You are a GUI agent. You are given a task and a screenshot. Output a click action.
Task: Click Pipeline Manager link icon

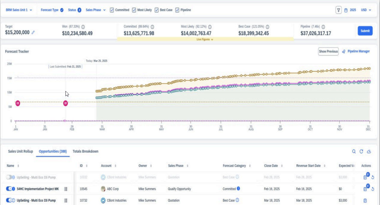point(344,51)
